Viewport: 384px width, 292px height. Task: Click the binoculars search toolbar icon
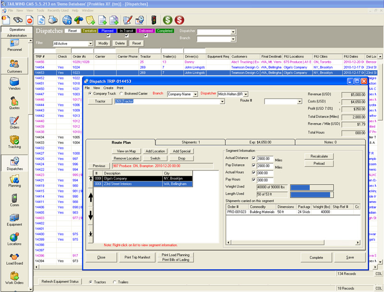click(x=19, y=20)
